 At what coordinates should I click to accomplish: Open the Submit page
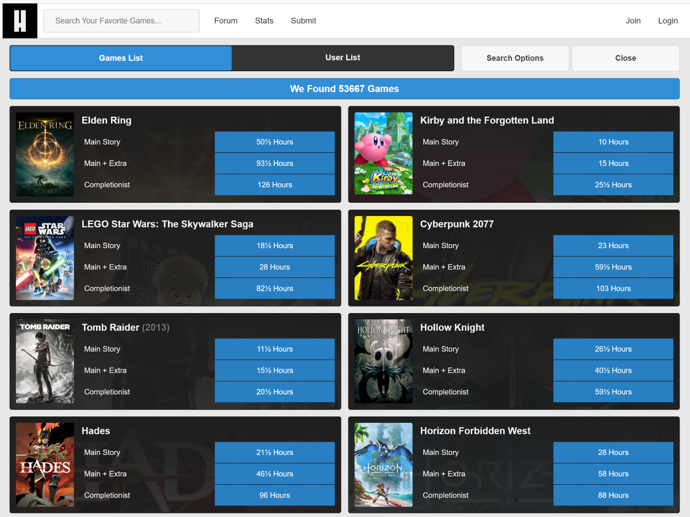tap(304, 21)
